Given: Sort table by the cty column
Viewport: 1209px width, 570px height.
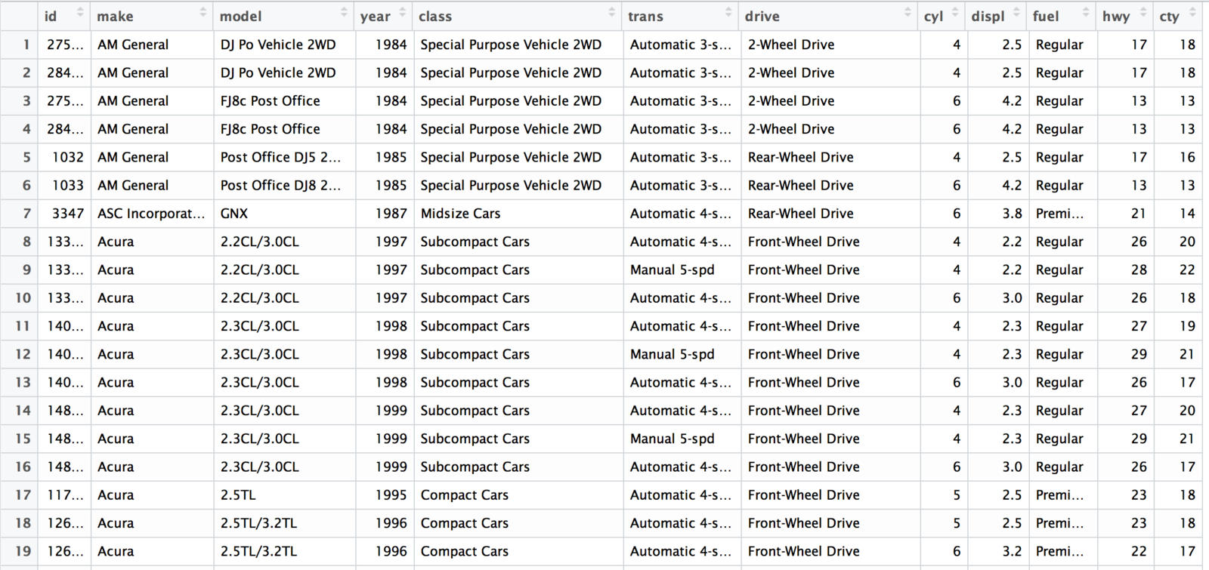Looking at the screenshot, I should coord(1192,13).
